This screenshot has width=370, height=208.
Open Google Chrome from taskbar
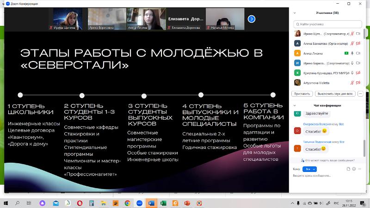(127, 203)
